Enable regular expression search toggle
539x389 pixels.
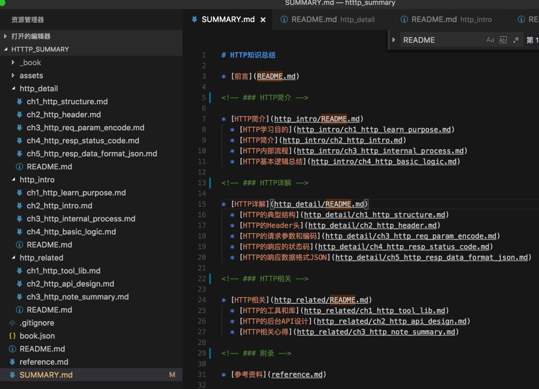click(x=516, y=40)
